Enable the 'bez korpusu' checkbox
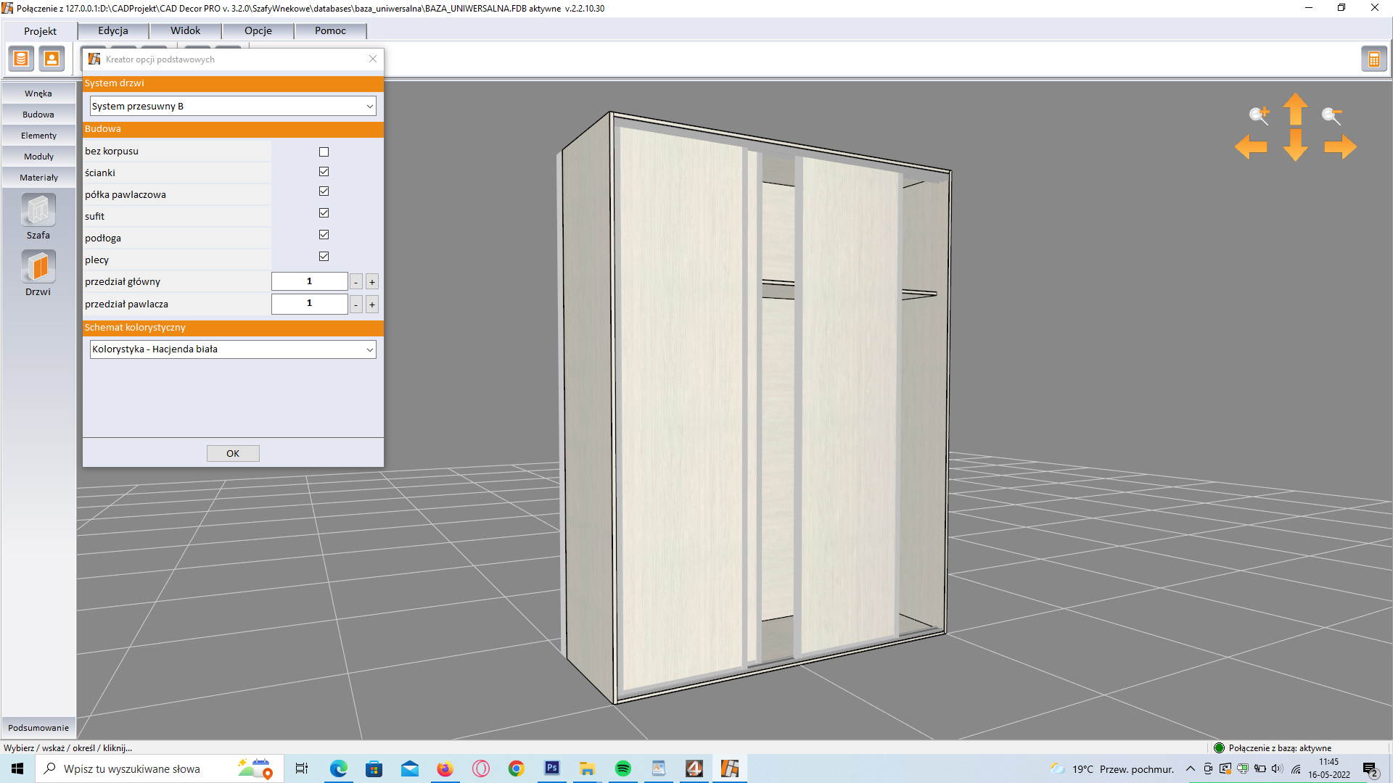Screen dimensions: 1393x783 coord(324,152)
